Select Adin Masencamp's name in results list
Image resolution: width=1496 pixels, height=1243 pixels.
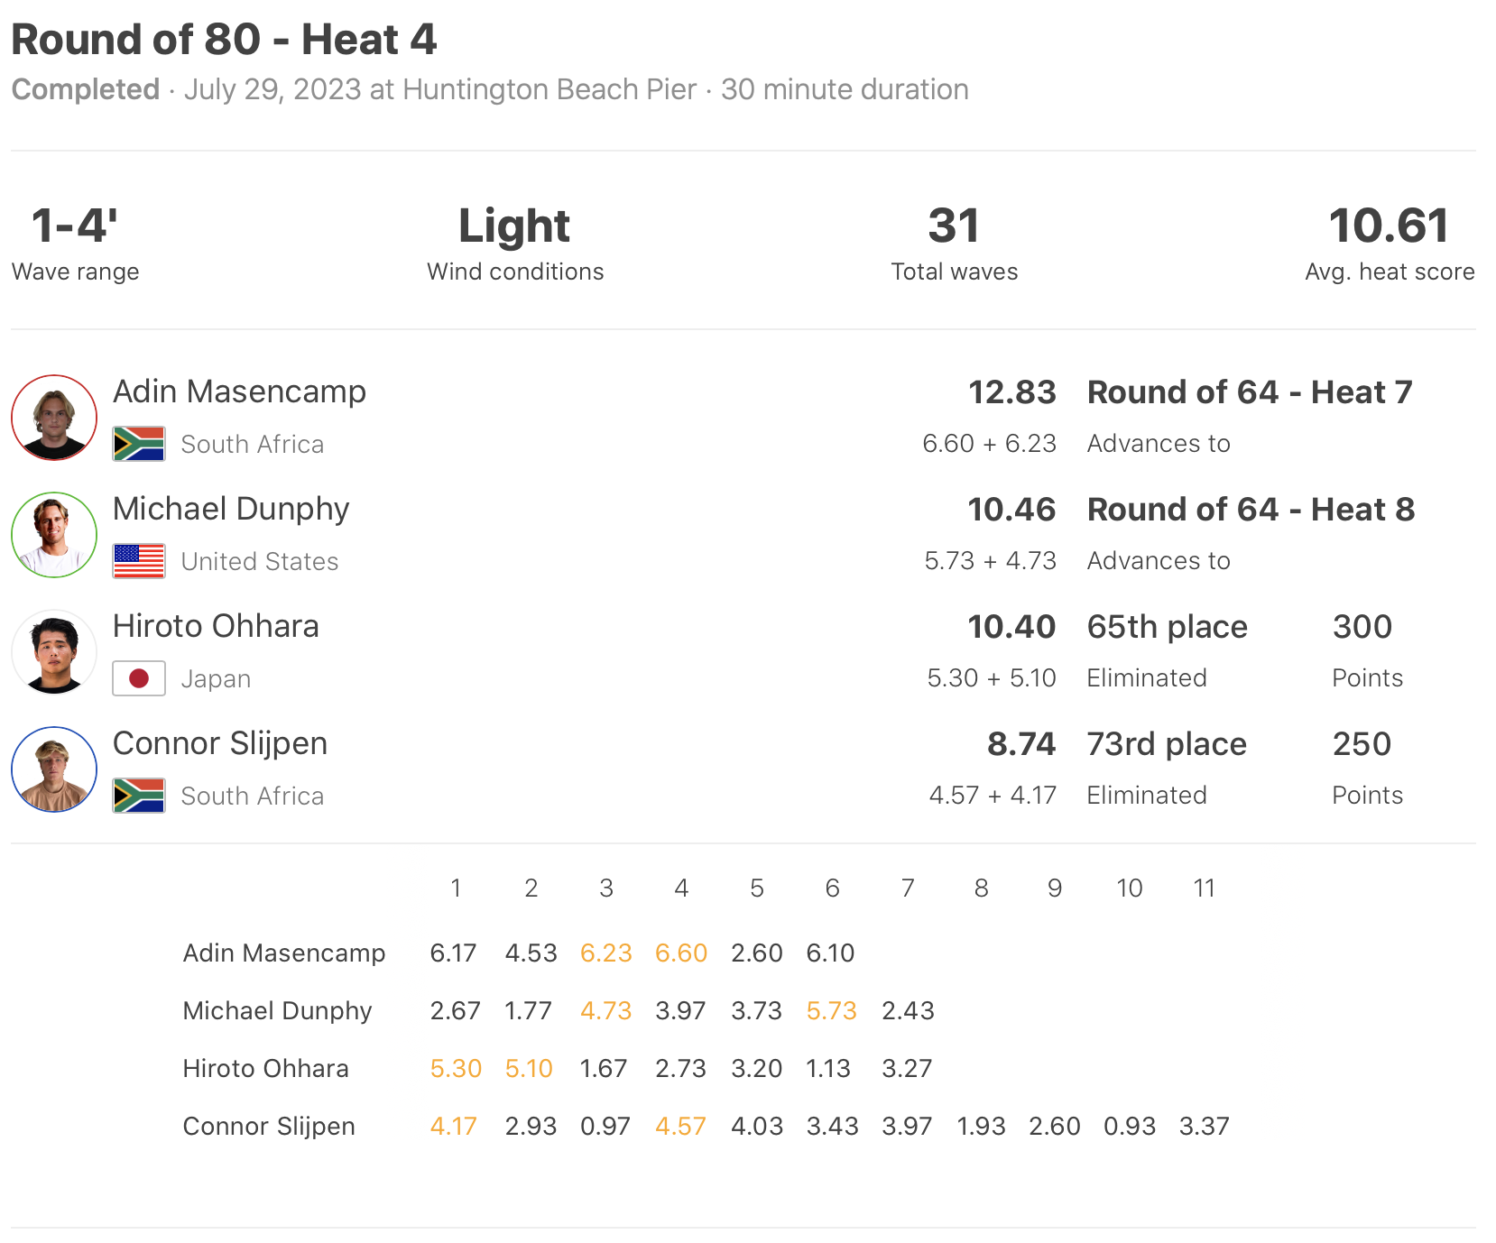(x=239, y=391)
